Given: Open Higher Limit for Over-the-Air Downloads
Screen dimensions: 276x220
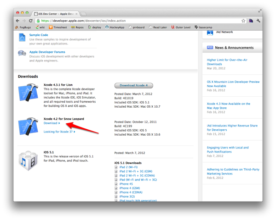Looking at the screenshot, I should pyautogui.click(x=227, y=62).
